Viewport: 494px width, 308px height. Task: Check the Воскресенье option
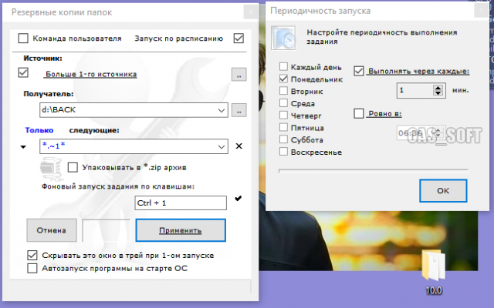tap(283, 152)
